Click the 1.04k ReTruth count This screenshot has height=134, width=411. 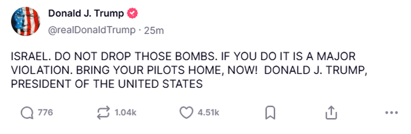[x=125, y=113]
